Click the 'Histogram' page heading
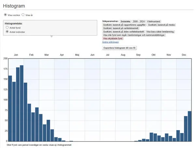 click(x=14, y=6)
